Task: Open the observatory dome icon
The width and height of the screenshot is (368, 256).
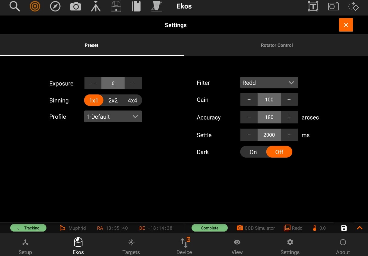Action: tap(116, 6)
